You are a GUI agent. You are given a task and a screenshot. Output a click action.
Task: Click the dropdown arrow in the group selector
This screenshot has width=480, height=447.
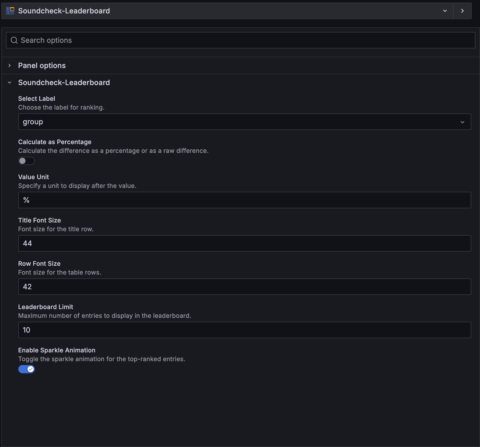(x=463, y=122)
